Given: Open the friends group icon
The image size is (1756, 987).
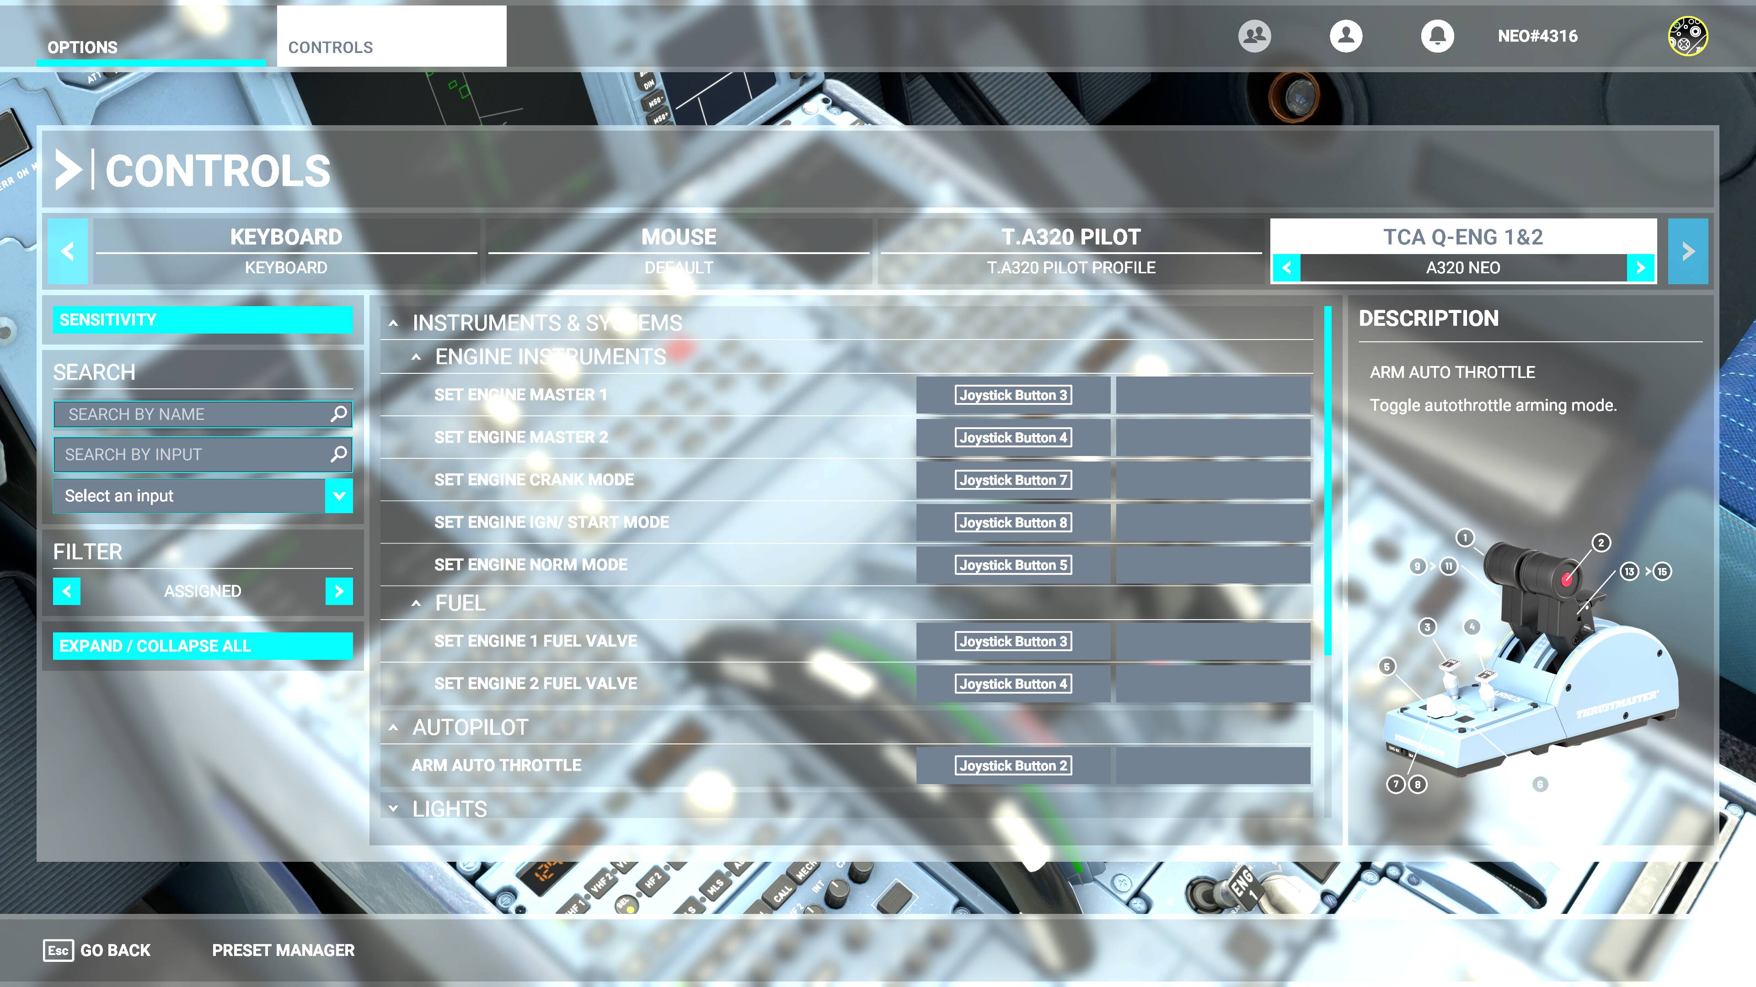Looking at the screenshot, I should pos(1254,36).
